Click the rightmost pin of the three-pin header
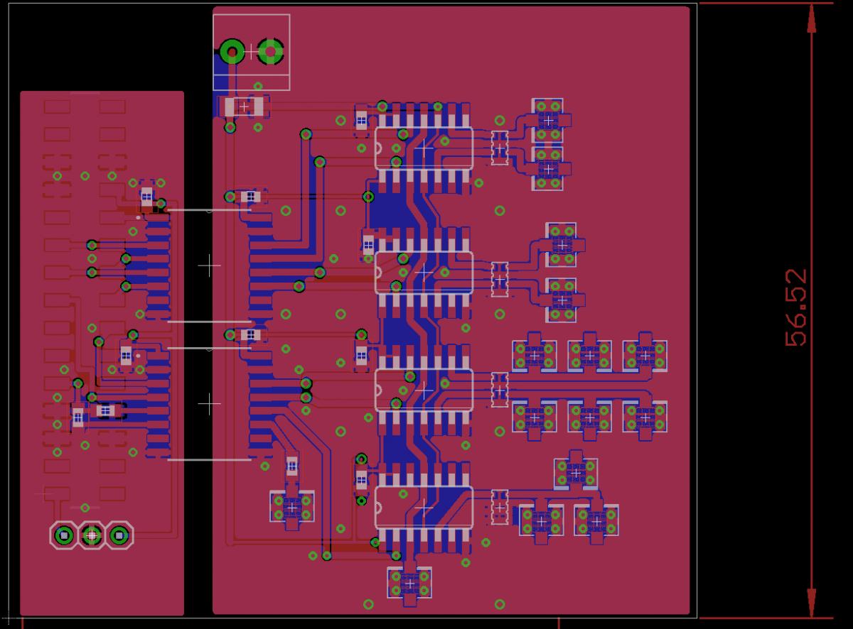 pyautogui.click(x=119, y=535)
